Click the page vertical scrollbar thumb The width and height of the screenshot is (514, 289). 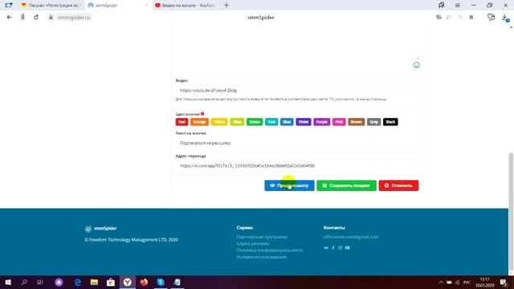click(x=511, y=212)
